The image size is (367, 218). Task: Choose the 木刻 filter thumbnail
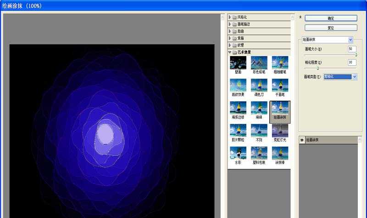coord(259,131)
